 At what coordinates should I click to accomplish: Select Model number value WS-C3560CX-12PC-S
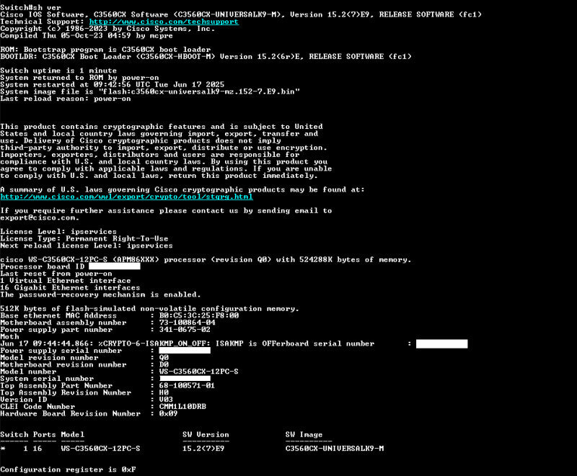(x=199, y=372)
